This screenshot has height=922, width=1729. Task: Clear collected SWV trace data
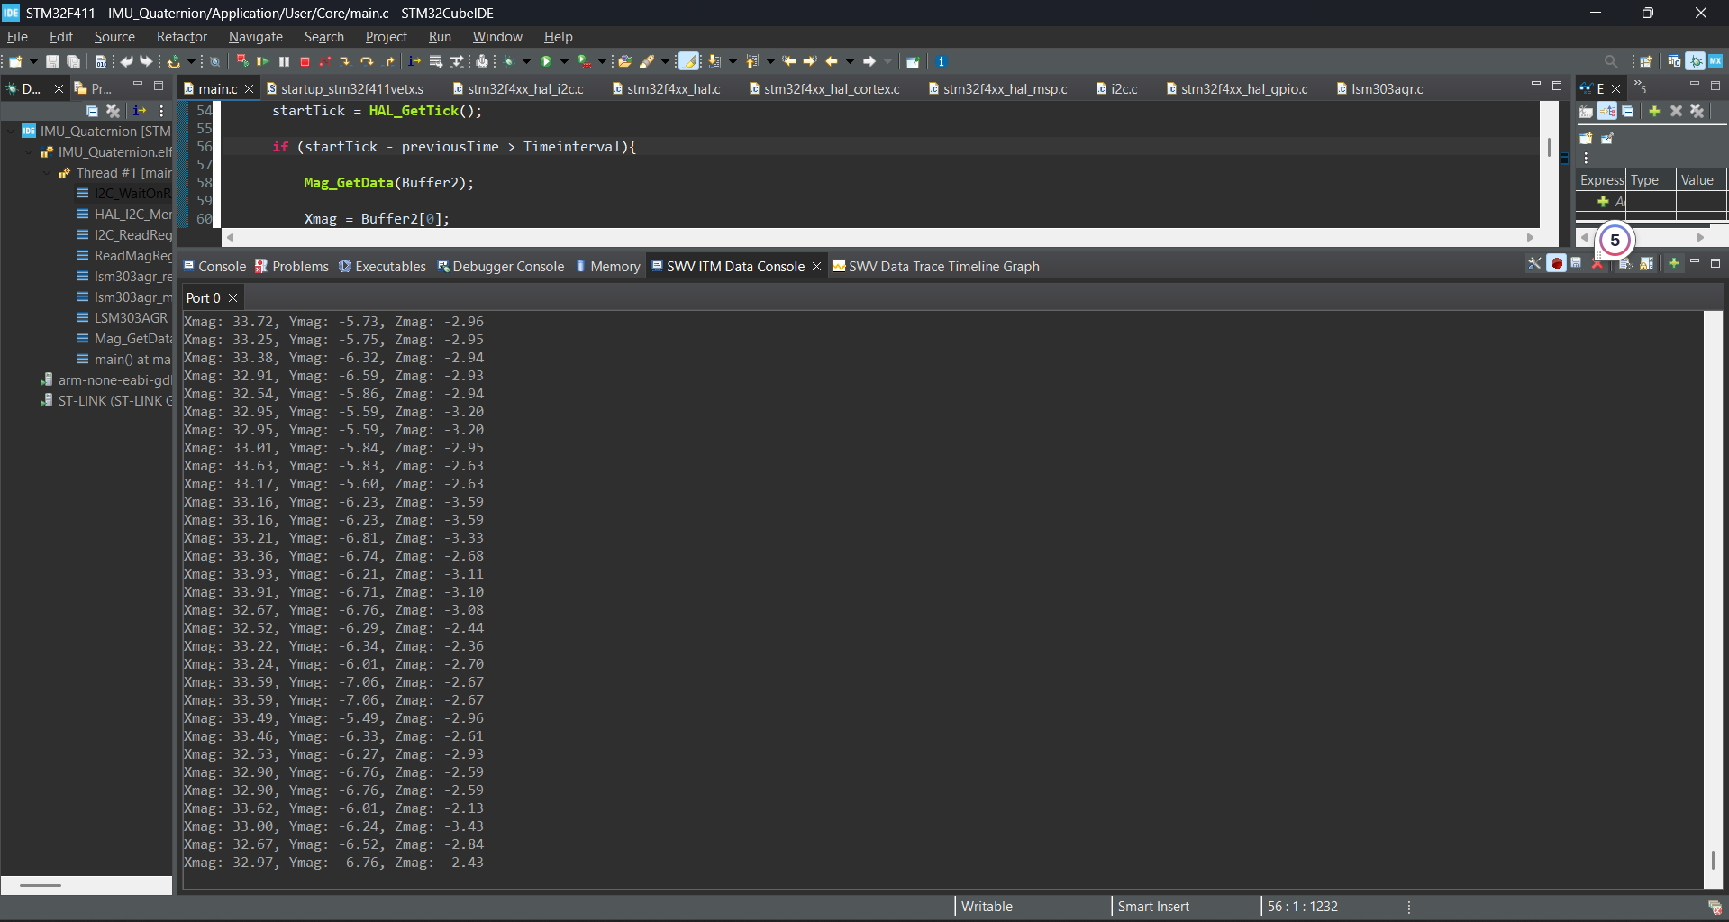(x=1597, y=263)
